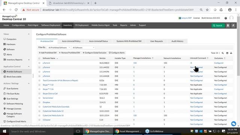Open Block Executable in sidebar
The image size is (240, 135).
coord(14,76)
